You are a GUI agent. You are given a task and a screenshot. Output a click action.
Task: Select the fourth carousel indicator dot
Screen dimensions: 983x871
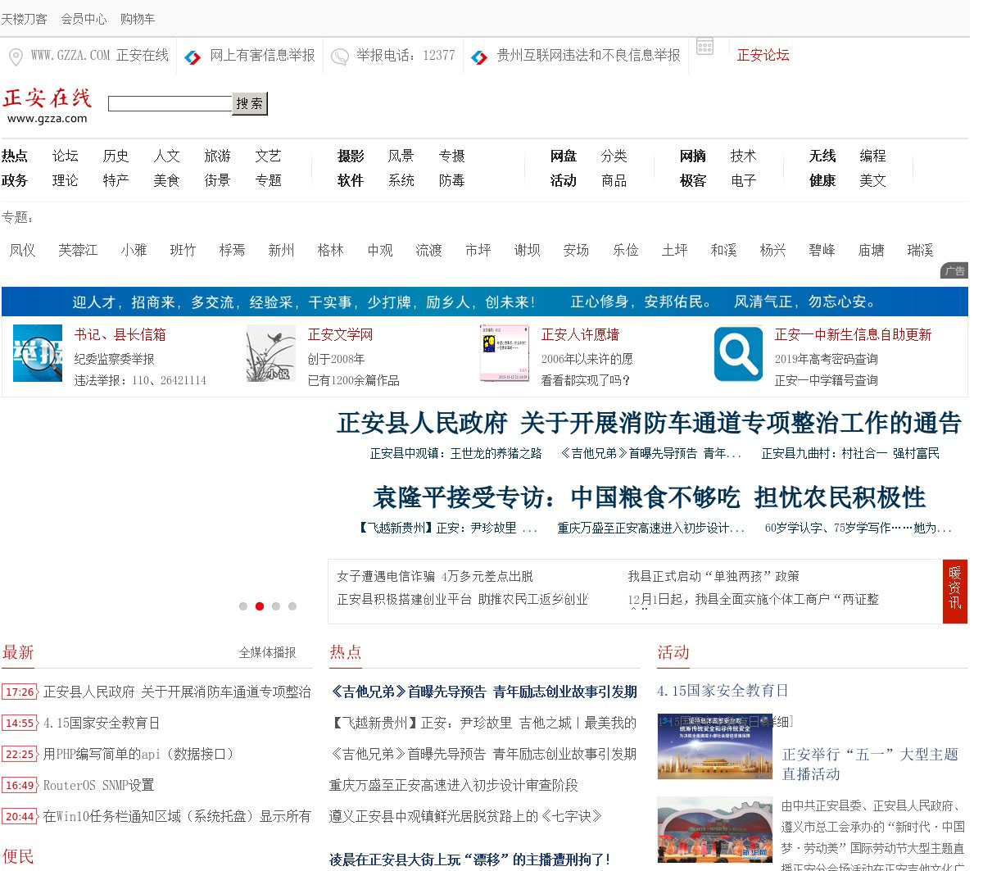pos(292,606)
